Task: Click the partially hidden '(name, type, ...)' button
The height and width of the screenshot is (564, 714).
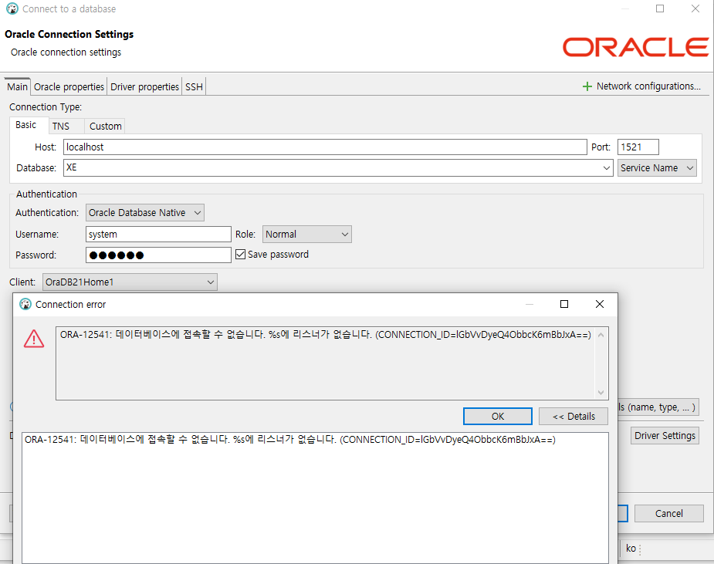Action: coord(658,407)
